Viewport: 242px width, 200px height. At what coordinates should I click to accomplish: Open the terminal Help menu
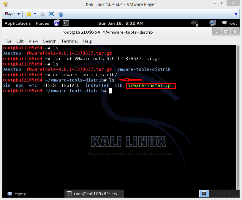tap(87, 41)
